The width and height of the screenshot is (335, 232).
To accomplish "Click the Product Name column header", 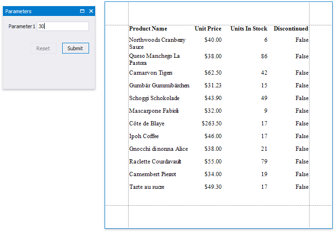I will click(x=148, y=29).
